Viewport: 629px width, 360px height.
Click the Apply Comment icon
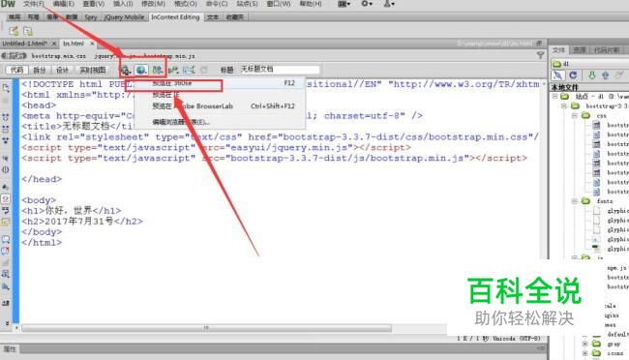pos(6,240)
